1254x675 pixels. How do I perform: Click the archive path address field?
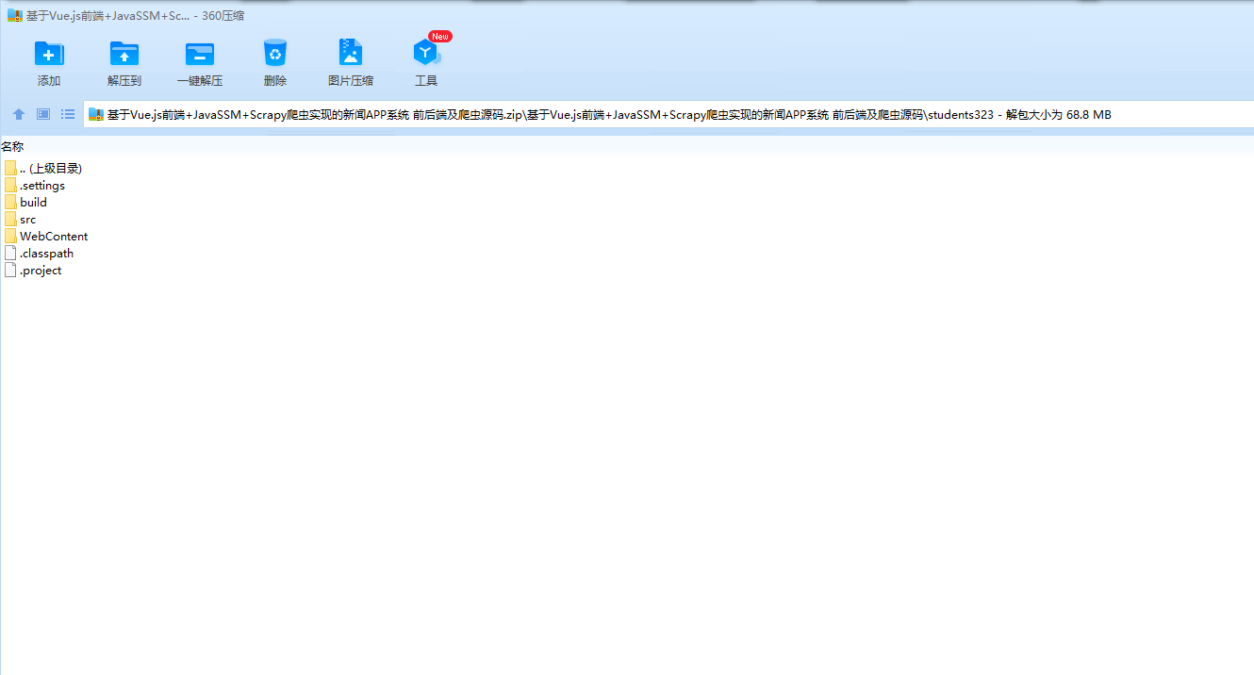pos(668,115)
